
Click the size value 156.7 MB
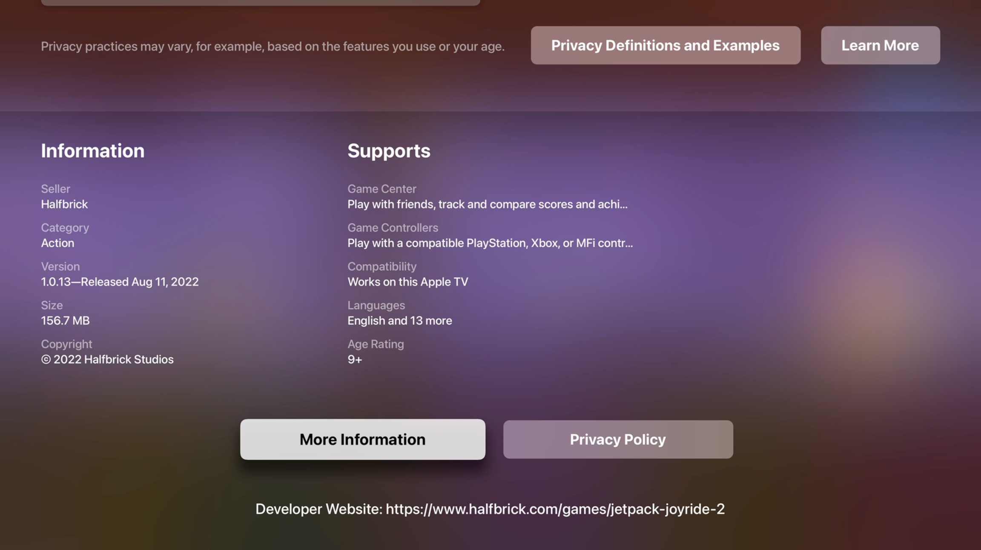click(x=65, y=321)
